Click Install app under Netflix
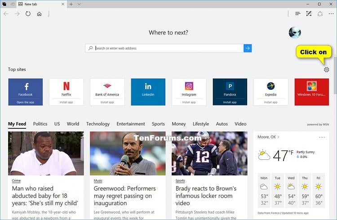Screen dimensions: 337x220 [66, 102]
